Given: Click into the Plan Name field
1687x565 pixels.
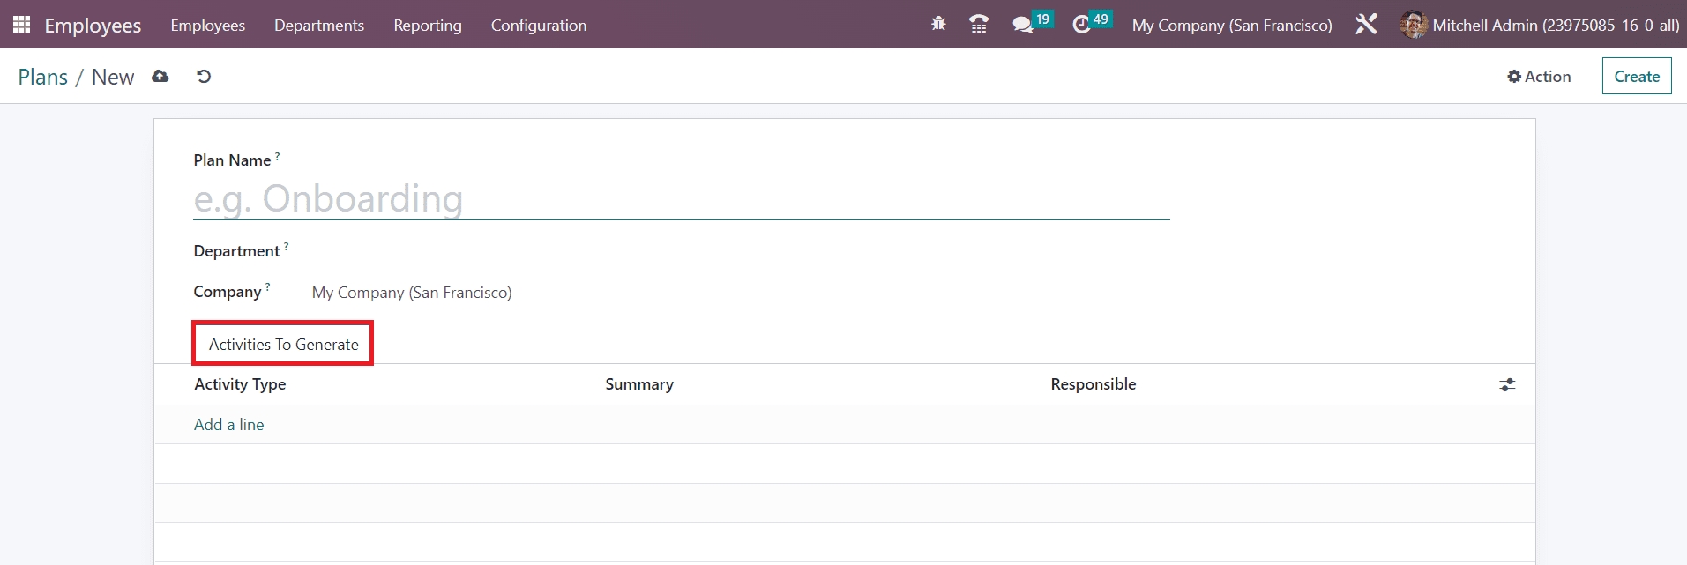Looking at the screenshot, I should pos(681,199).
